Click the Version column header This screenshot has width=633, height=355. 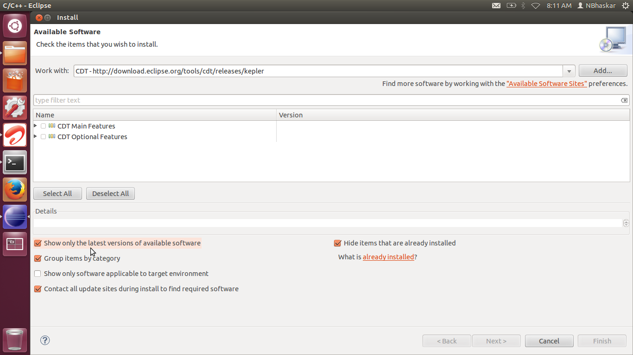coord(453,115)
